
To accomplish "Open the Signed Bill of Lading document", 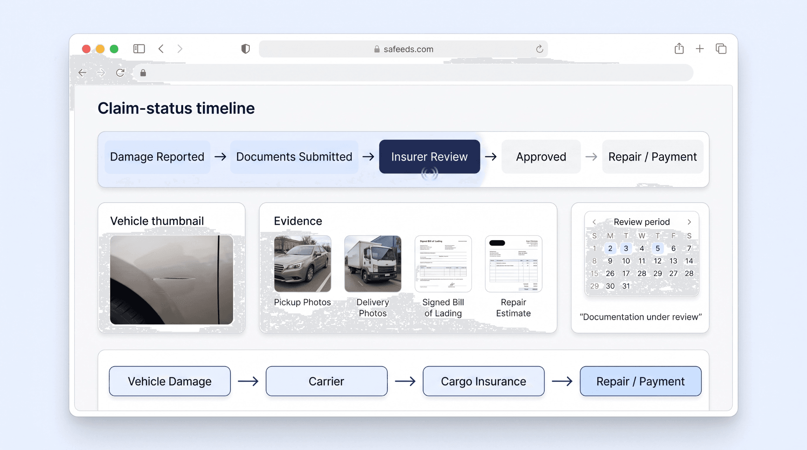I will [x=443, y=264].
